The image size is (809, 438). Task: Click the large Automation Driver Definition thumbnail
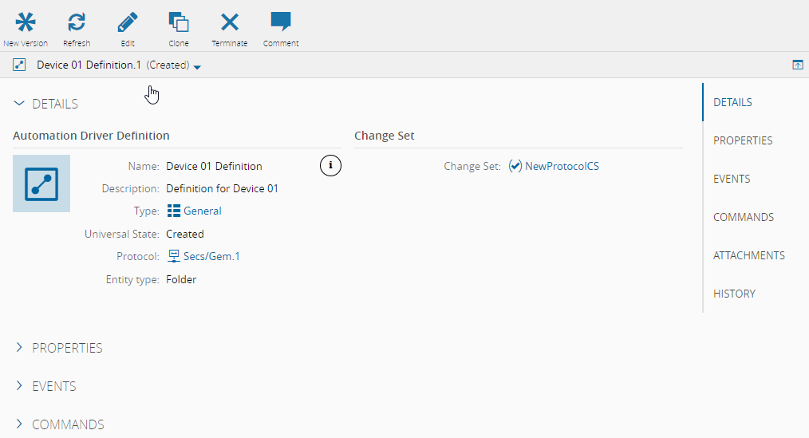click(x=41, y=183)
